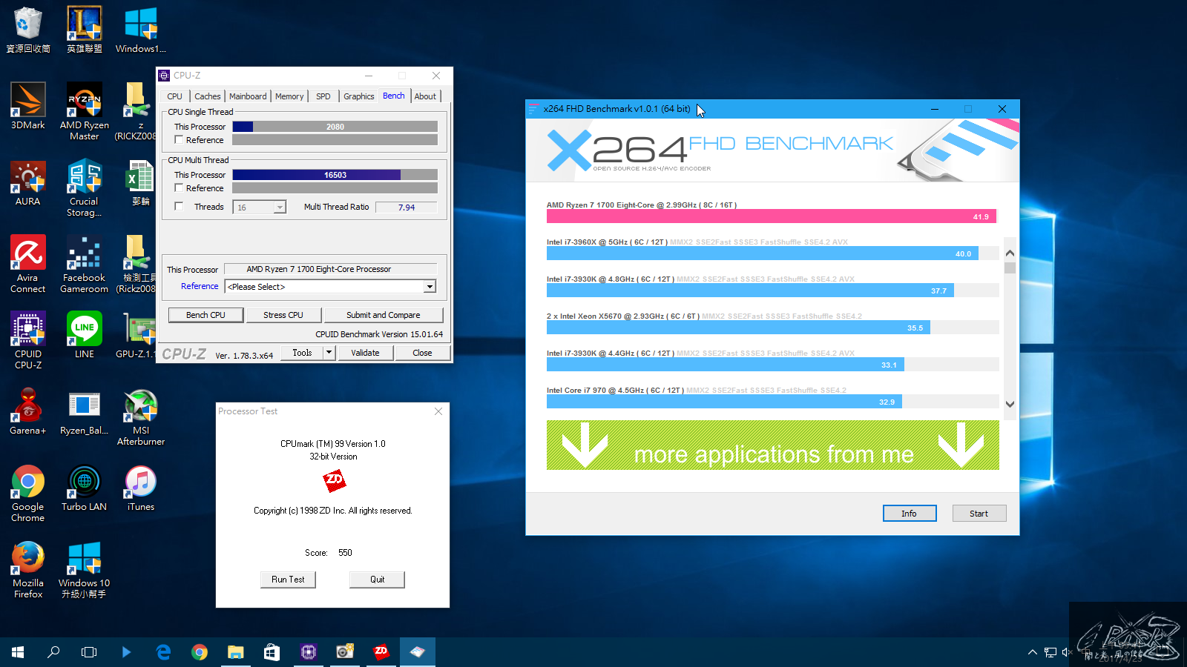Viewport: 1187px width, 667px height.
Task: Open the Caches tab in CPU-Z
Action: click(208, 96)
